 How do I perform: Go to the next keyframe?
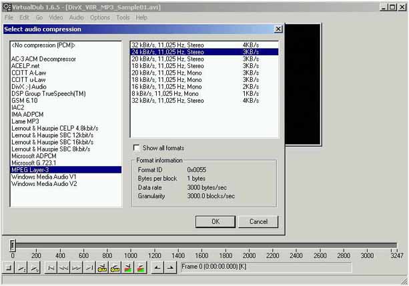click(115, 268)
